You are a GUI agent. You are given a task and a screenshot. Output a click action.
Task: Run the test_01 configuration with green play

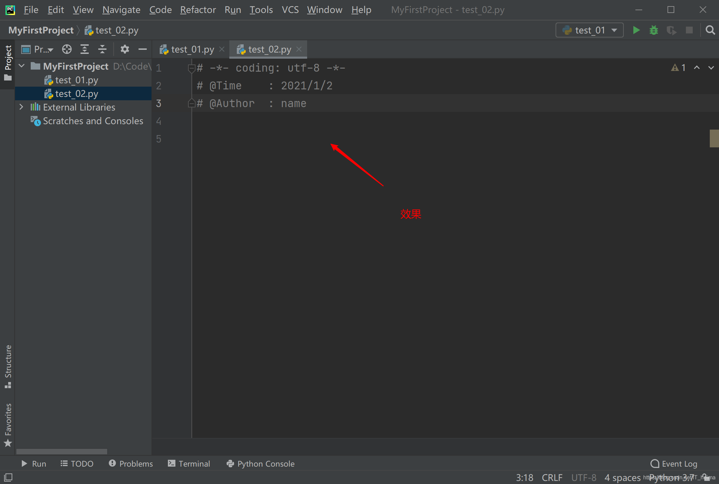tap(636, 30)
